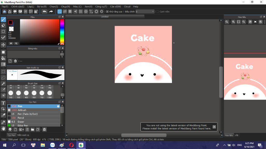Turn off snap with the circle-slash icon
The height and width of the screenshot is (149, 266).
(59, 11)
